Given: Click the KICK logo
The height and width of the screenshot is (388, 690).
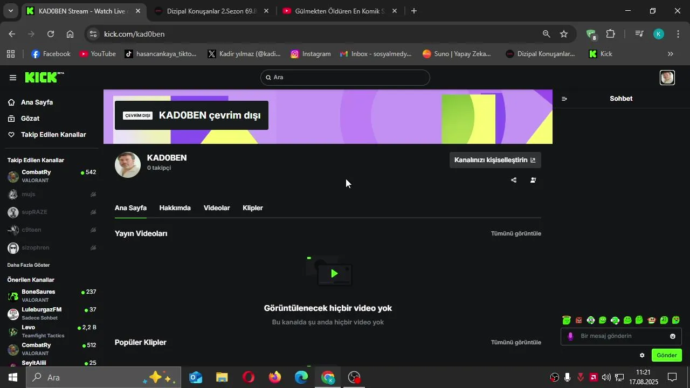Looking at the screenshot, I should tap(44, 78).
